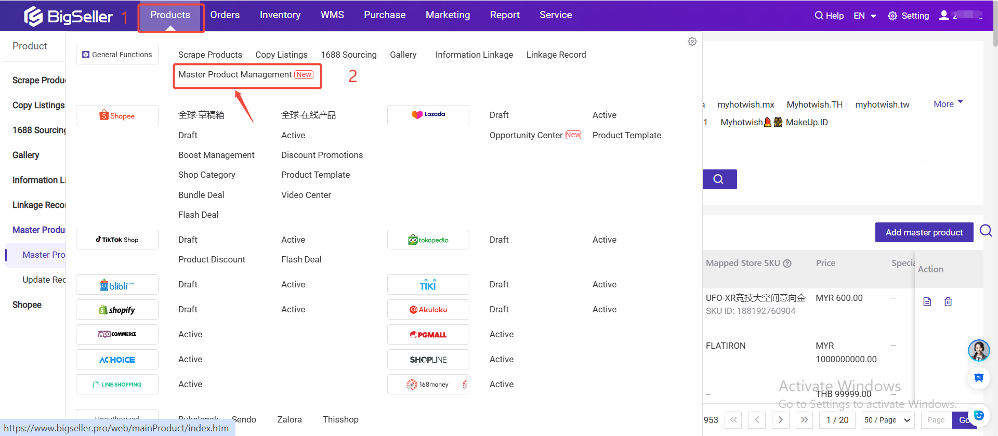Open Master Product Management link
Viewport: 998px width, 436px height.
(x=235, y=75)
